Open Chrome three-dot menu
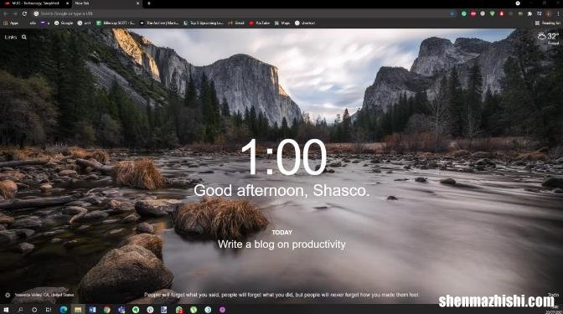Image resolution: width=563 pixels, height=314 pixels. tap(558, 13)
